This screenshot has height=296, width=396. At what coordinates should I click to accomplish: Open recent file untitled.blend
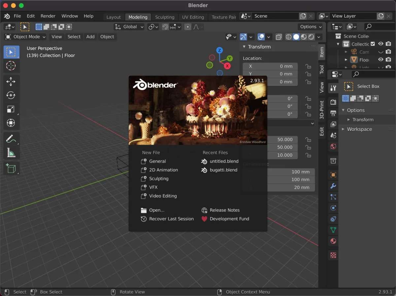click(220, 161)
